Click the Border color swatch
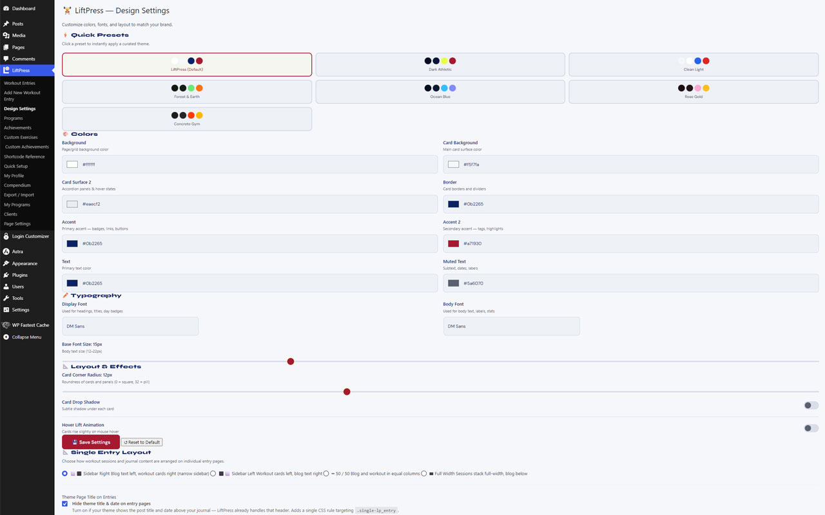This screenshot has width=825, height=515. pos(453,204)
